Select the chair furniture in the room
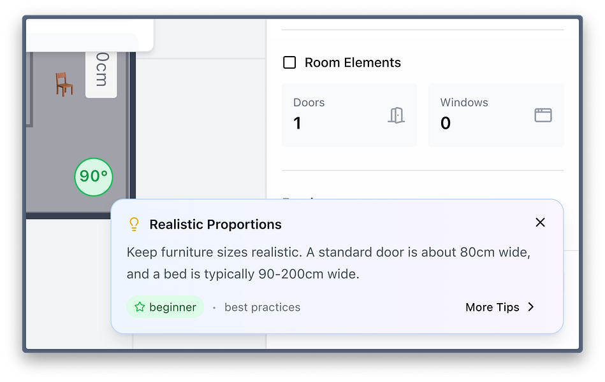The height and width of the screenshot is (382, 605). 64,84
